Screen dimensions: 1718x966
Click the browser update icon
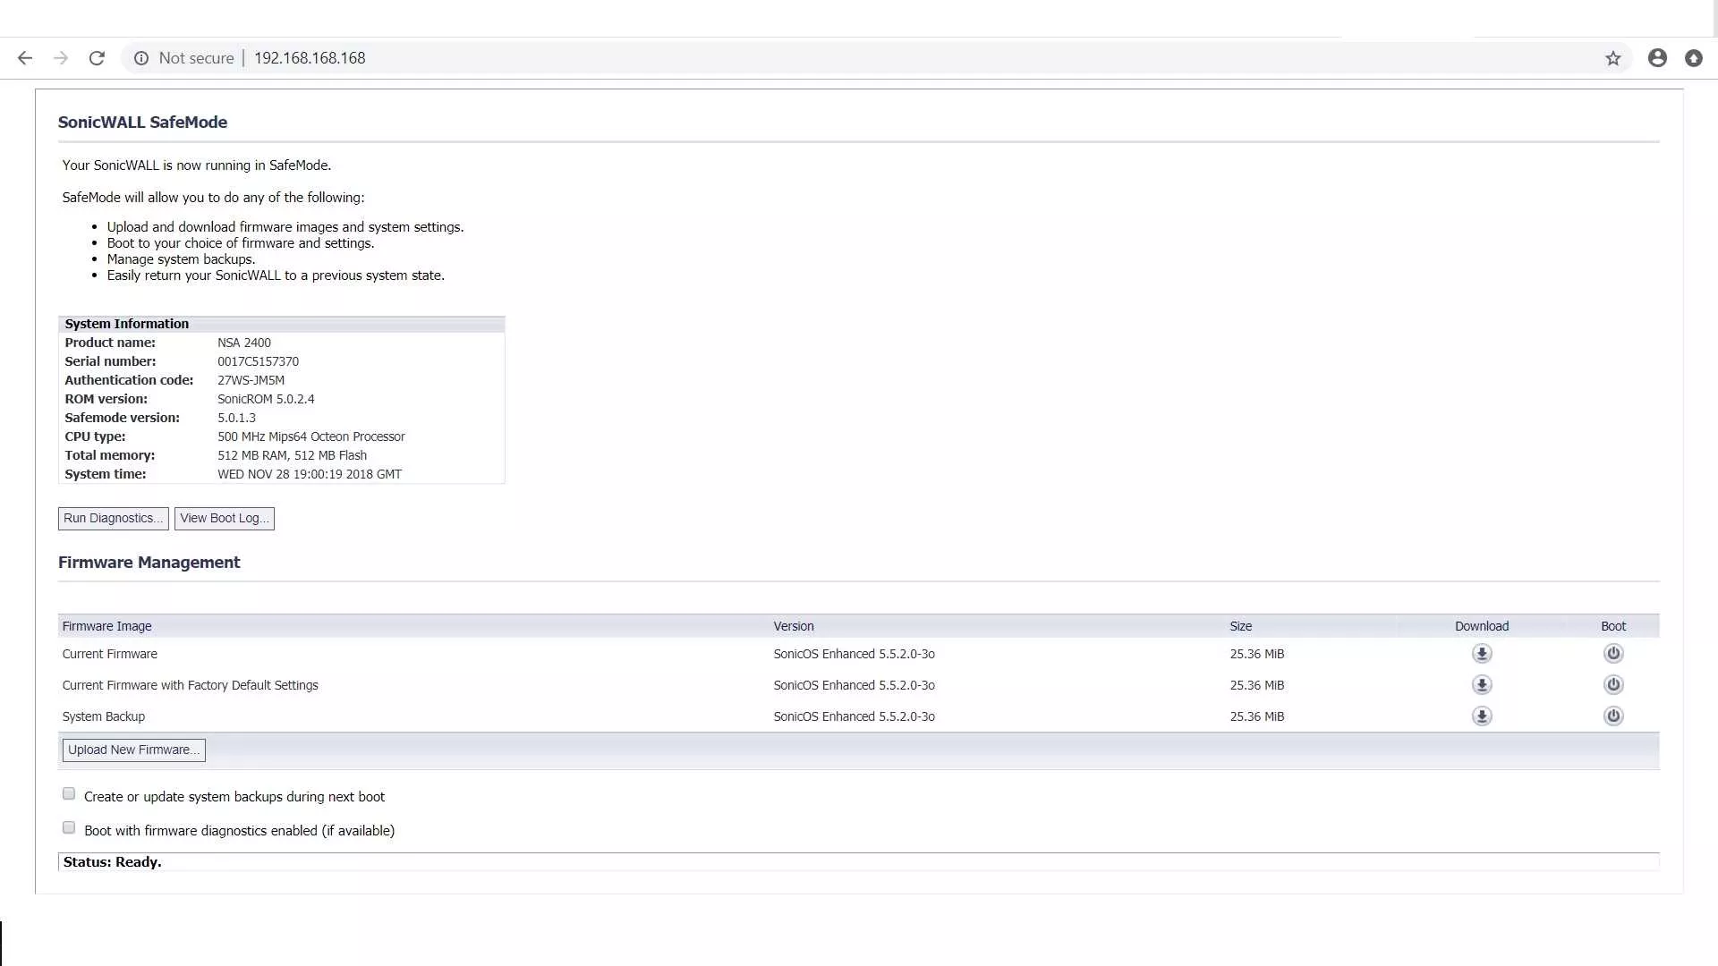point(1693,58)
